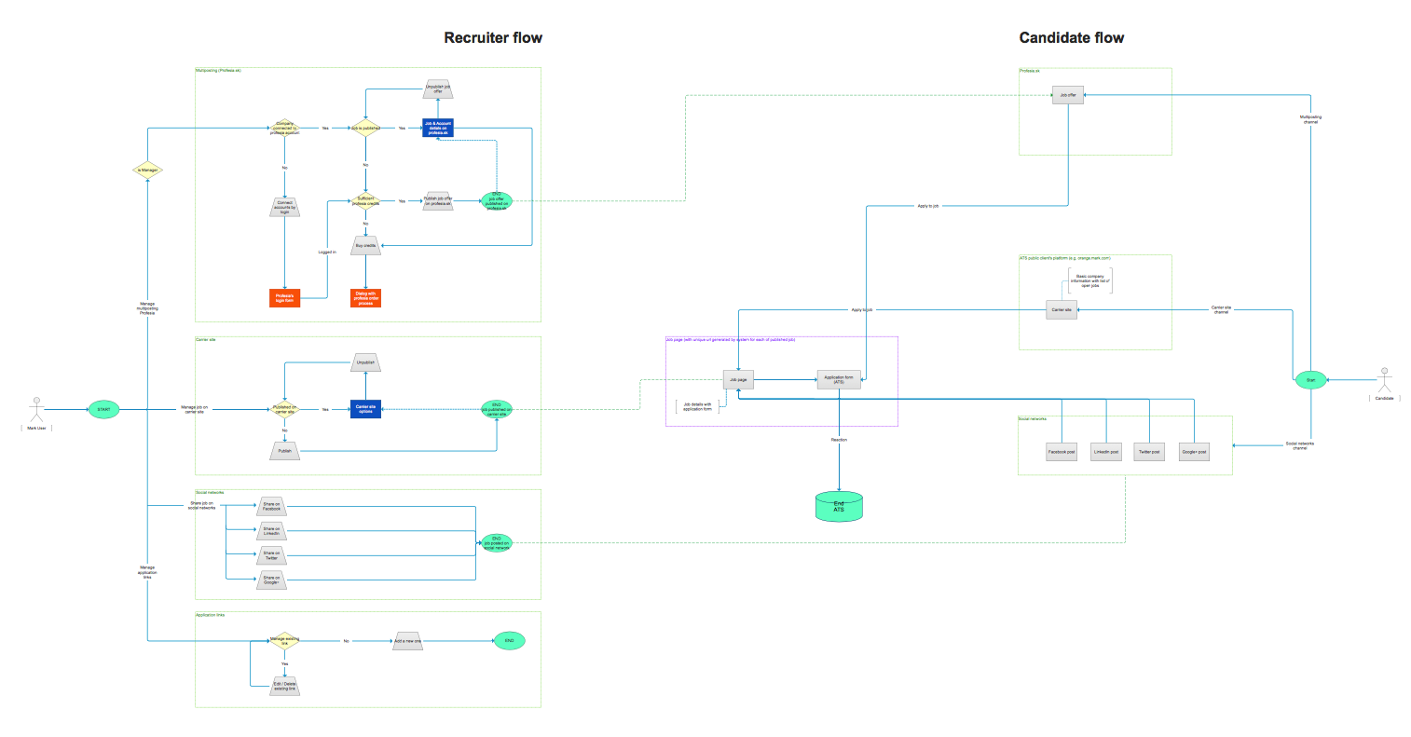Viewport: 1411px width, 737px height.
Task: Select the 'Job page' box
Action: click(x=738, y=379)
